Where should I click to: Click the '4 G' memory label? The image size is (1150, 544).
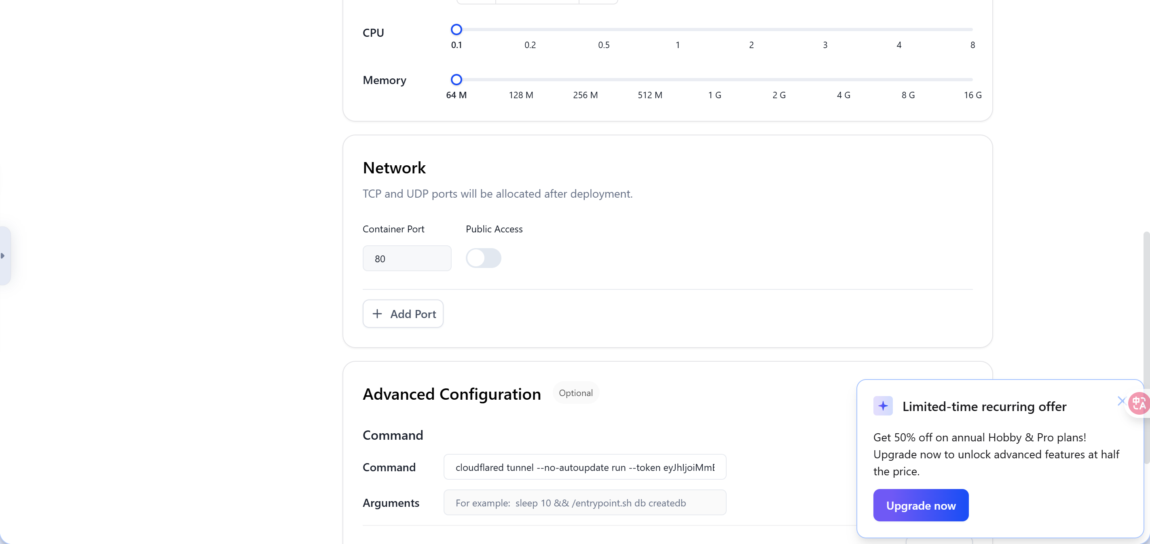(843, 95)
